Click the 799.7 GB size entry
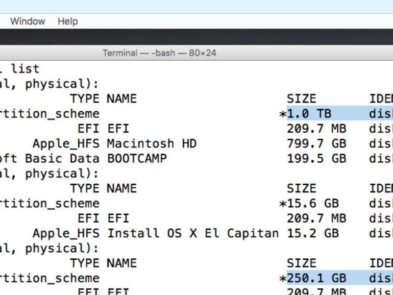 (x=316, y=143)
